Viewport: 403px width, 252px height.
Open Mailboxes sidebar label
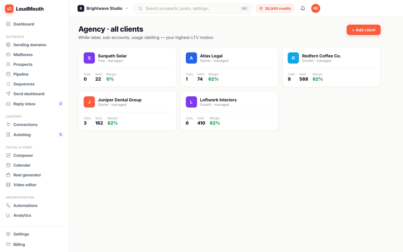(x=23, y=54)
